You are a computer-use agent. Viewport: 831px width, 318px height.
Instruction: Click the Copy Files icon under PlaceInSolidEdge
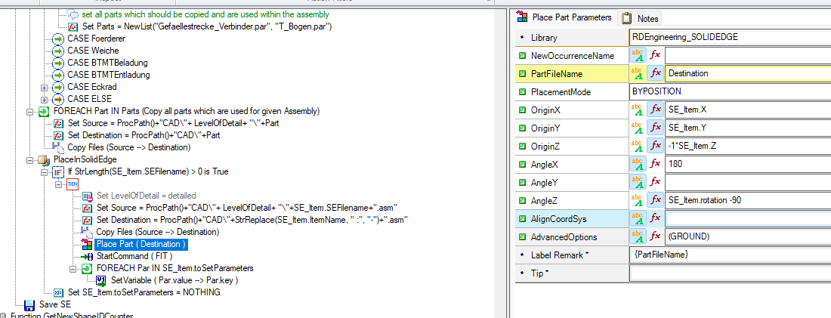86,232
